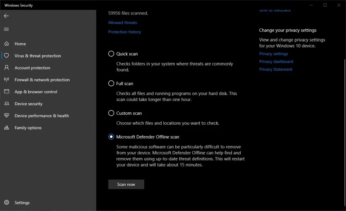Open the Allowed threats link
The width and height of the screenshot is (346, 211).
[122, 22]
